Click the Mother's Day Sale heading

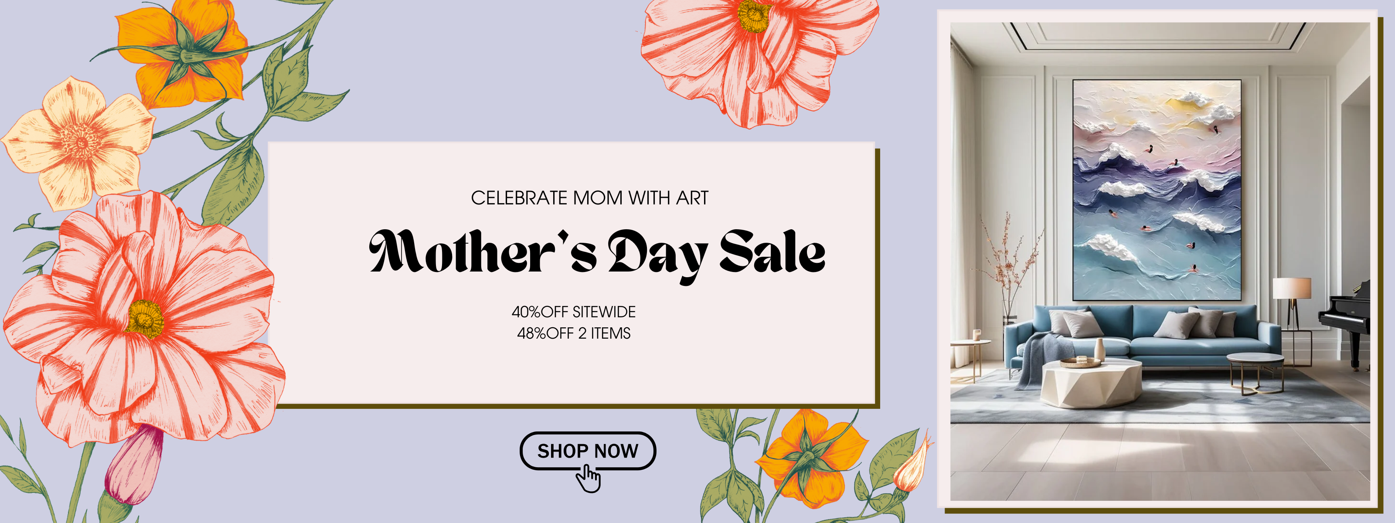pos(597,253)
